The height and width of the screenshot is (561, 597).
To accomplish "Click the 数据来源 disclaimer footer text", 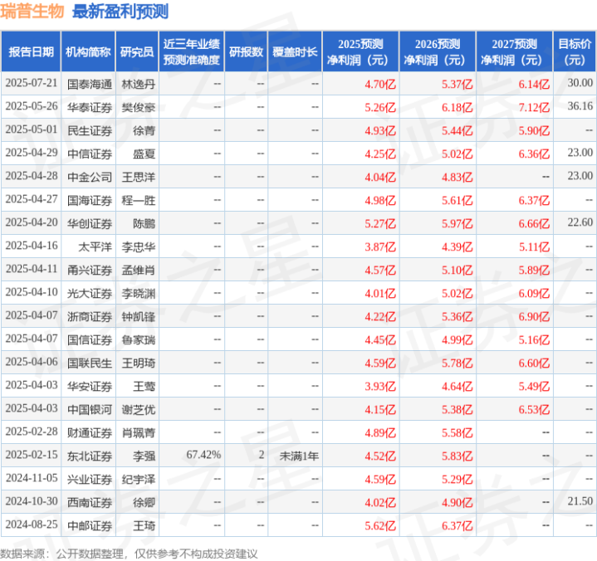I will [129, 554].
